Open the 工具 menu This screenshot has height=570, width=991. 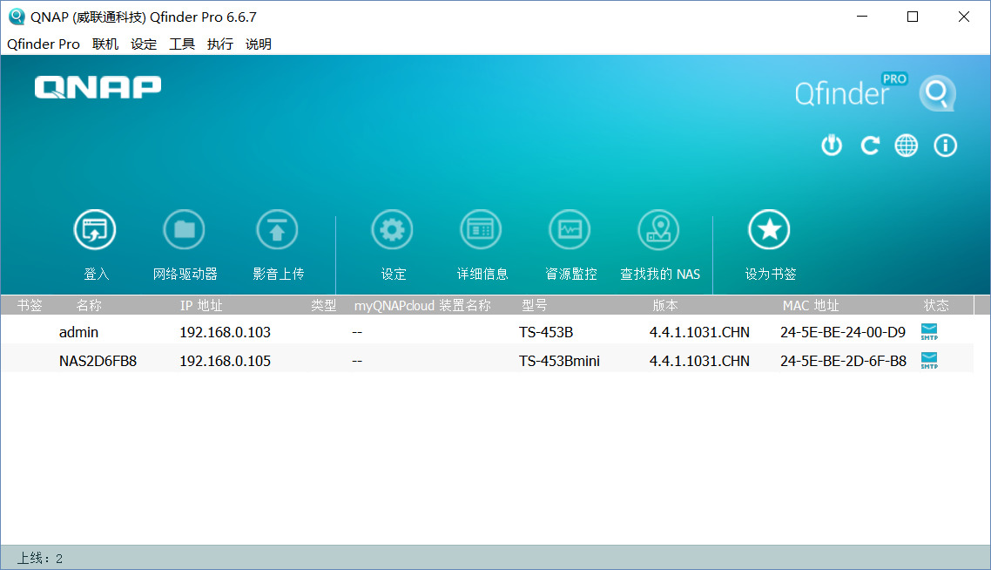pos(182,44)
